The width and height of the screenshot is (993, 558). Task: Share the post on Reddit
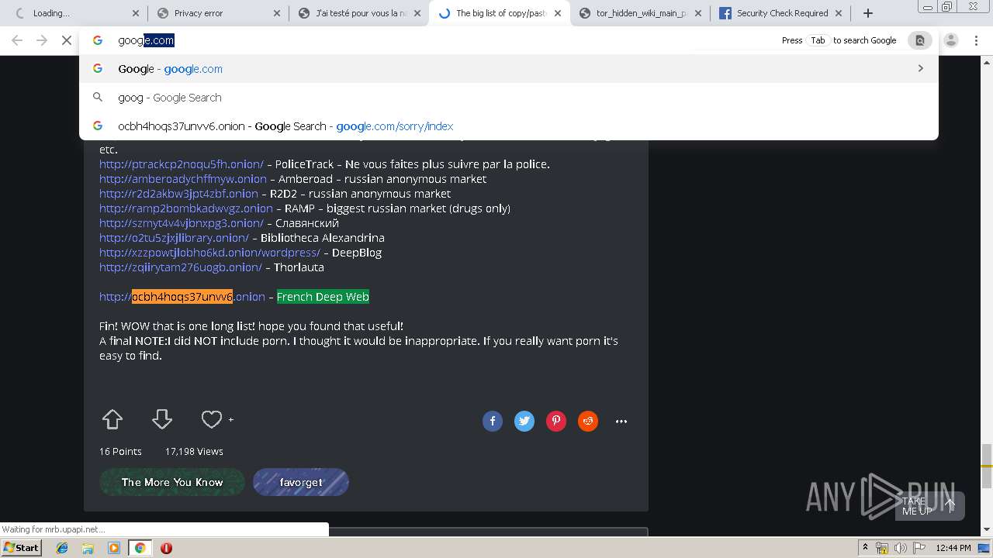[588, 421]
